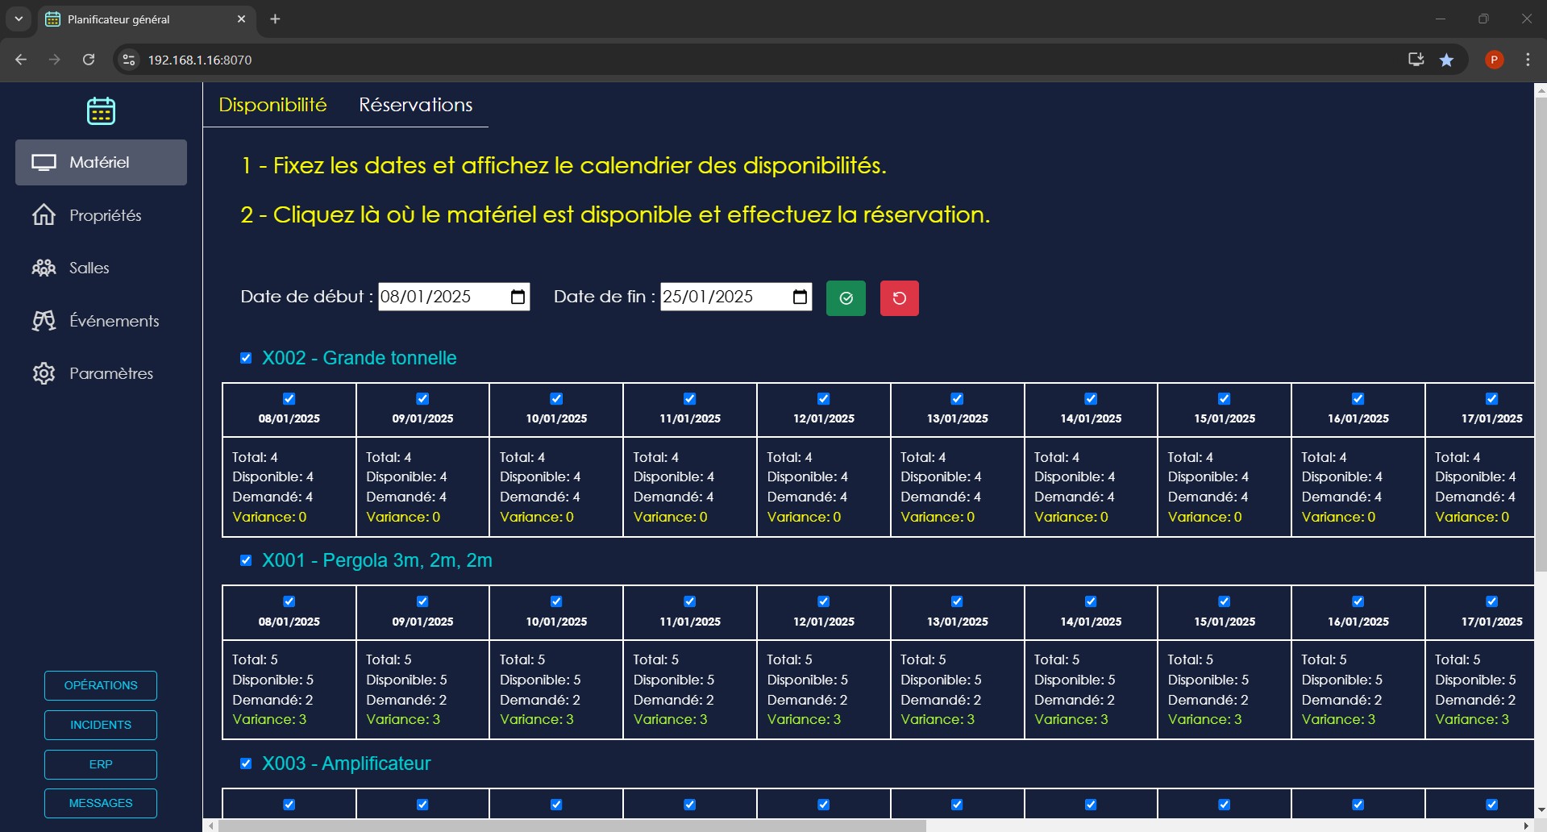Click the OPÉRATIONS button
The image size is (1547, 832).
coord(101,685)
